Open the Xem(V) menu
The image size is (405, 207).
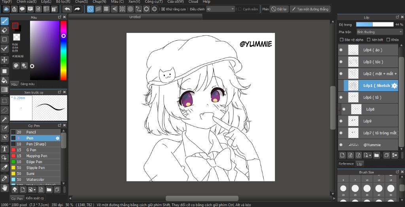click(134, 2)
